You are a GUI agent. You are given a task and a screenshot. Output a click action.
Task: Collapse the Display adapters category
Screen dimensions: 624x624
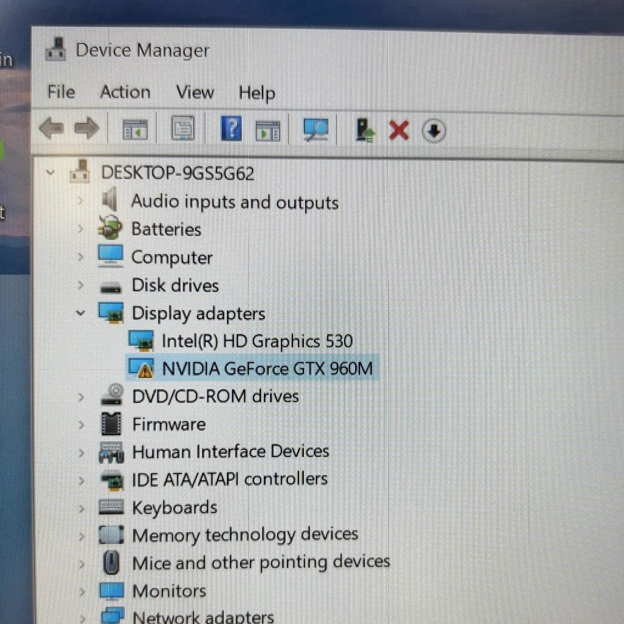(x=81, y=313)
